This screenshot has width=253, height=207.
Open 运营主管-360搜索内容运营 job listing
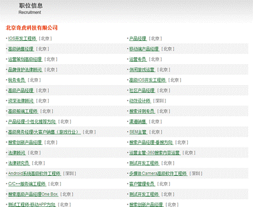coord(155,153)
